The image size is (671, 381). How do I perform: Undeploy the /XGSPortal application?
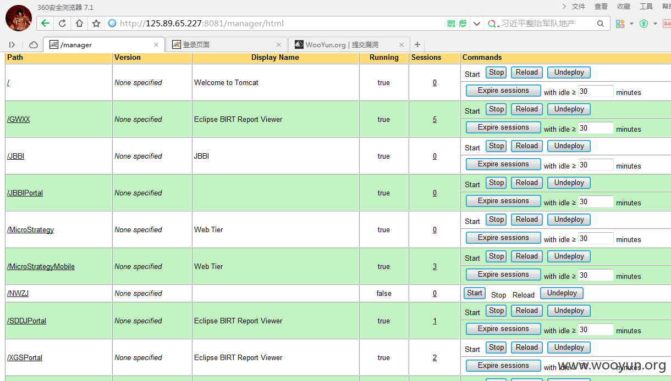tap(569, 348)
